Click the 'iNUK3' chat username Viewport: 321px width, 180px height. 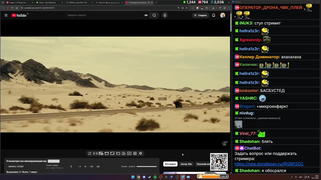pyautogui.click(x=246, y=23)
